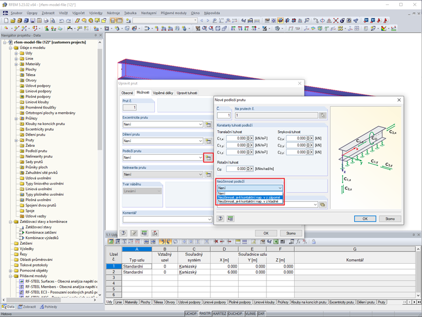Click the new node tool icon
This screenshot has height=317, width=422.
[x=6, y=28]
